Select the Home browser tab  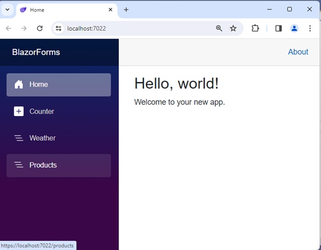click(62, 10)
